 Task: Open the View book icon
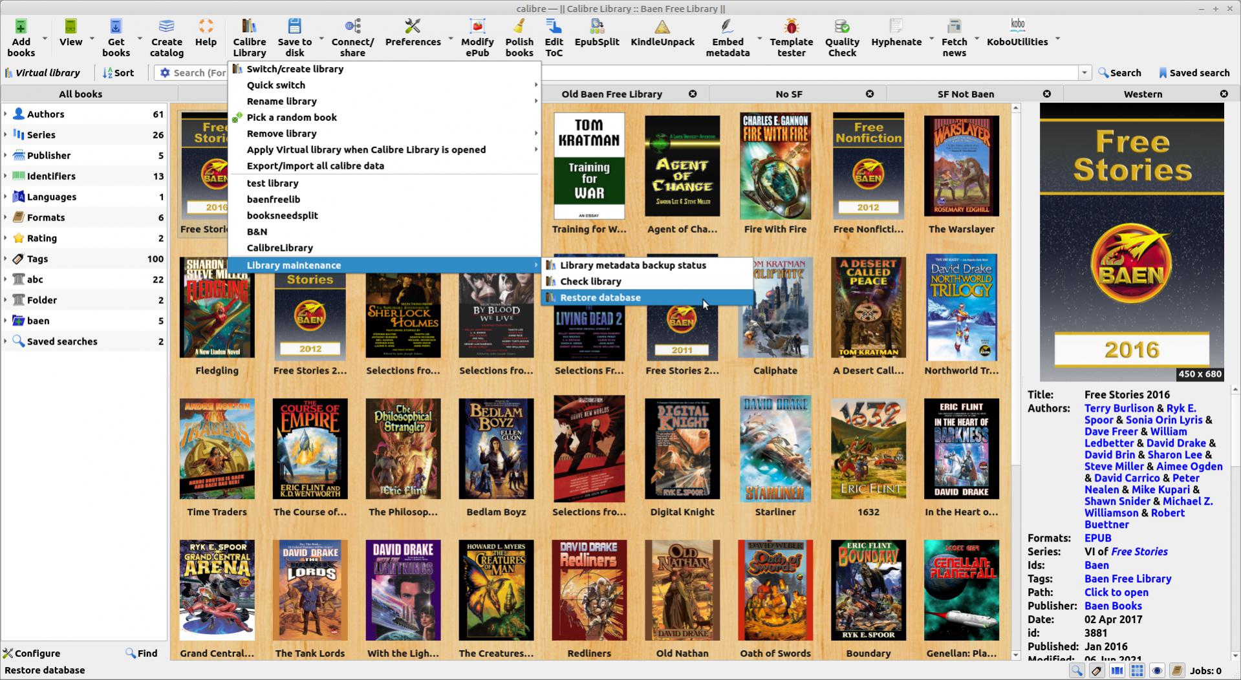pyautogui.click(x=70, y=27)
